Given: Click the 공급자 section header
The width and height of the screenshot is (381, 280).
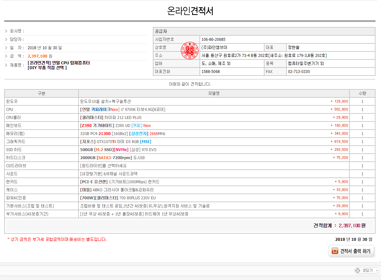Looking at the screenshot, I should [264, 31].
